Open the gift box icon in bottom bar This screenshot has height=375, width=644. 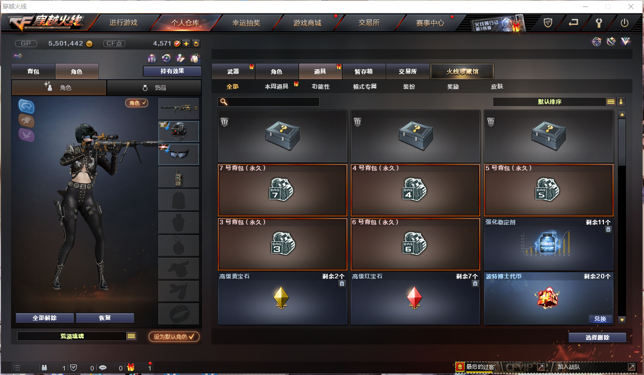tap(131, 367)
